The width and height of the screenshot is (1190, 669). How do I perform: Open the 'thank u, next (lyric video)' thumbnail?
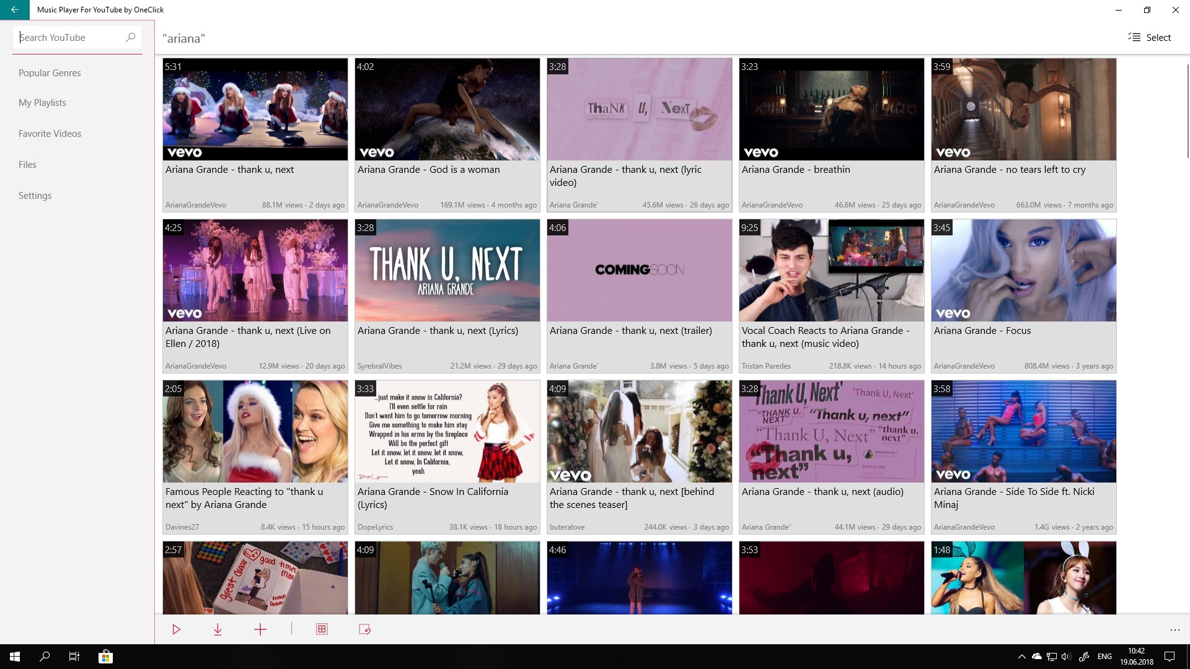(x=640, y=110)
